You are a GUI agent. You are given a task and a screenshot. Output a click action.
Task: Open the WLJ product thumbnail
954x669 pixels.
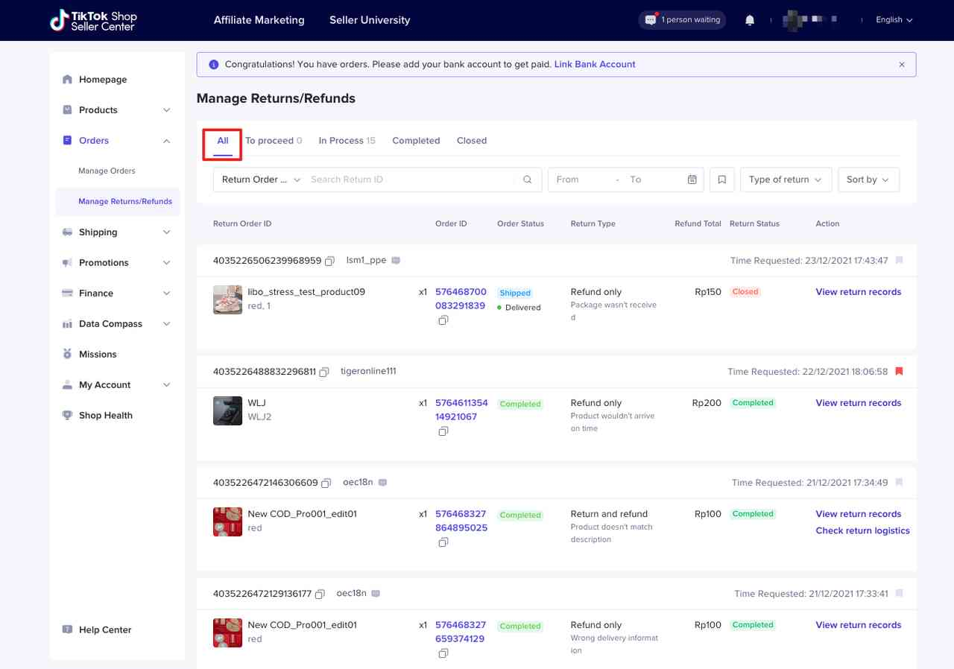pos(227,410)
